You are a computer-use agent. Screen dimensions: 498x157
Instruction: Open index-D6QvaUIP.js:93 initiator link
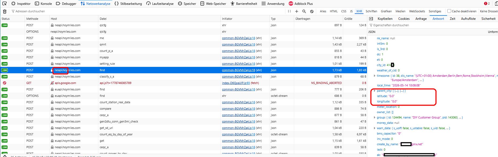tap(236, 83)
